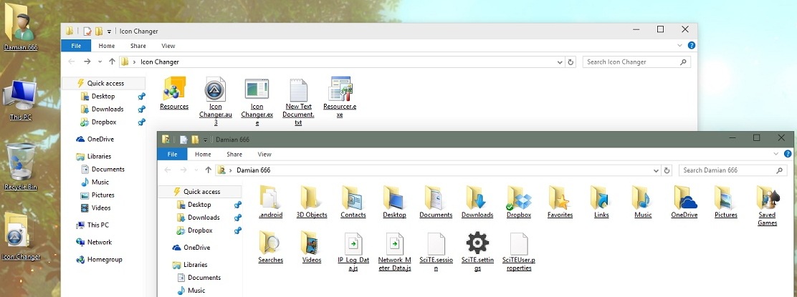Select the Resourcer.exe file
797x297 pixels.
tap(340, 97)
